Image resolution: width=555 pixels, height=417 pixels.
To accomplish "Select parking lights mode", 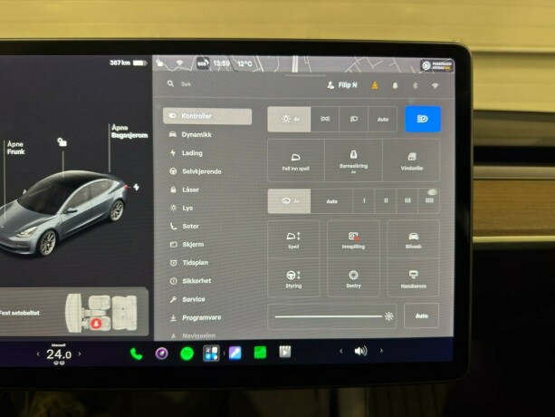I will point(325,119).
